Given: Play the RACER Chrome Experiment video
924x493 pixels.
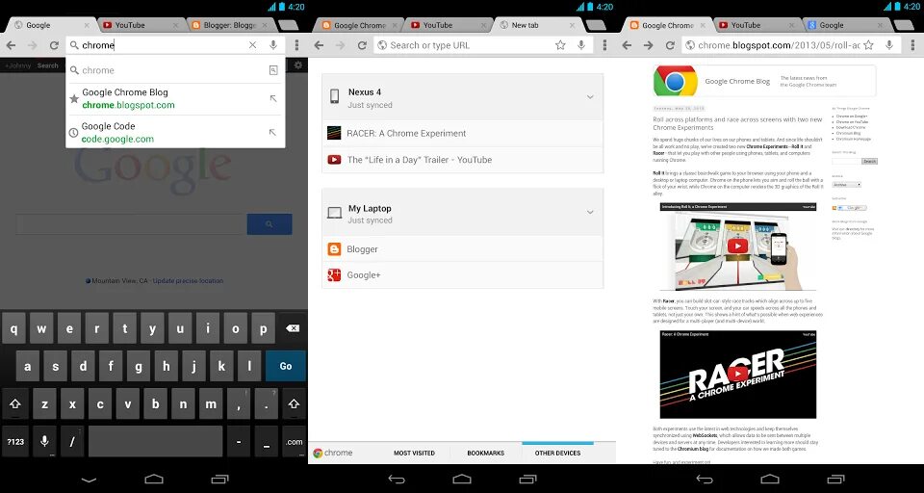Looking at the screenshot, I should [738, 374].
